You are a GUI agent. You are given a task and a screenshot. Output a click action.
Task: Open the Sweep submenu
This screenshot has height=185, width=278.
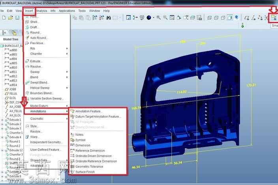tap(47, 72)
